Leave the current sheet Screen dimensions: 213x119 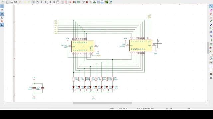point(66,2)
